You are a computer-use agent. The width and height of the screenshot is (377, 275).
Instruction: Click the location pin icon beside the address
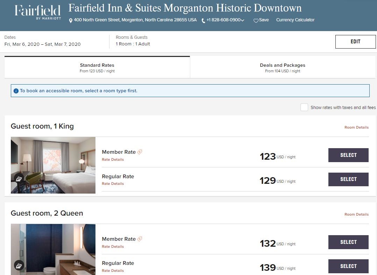71,21
